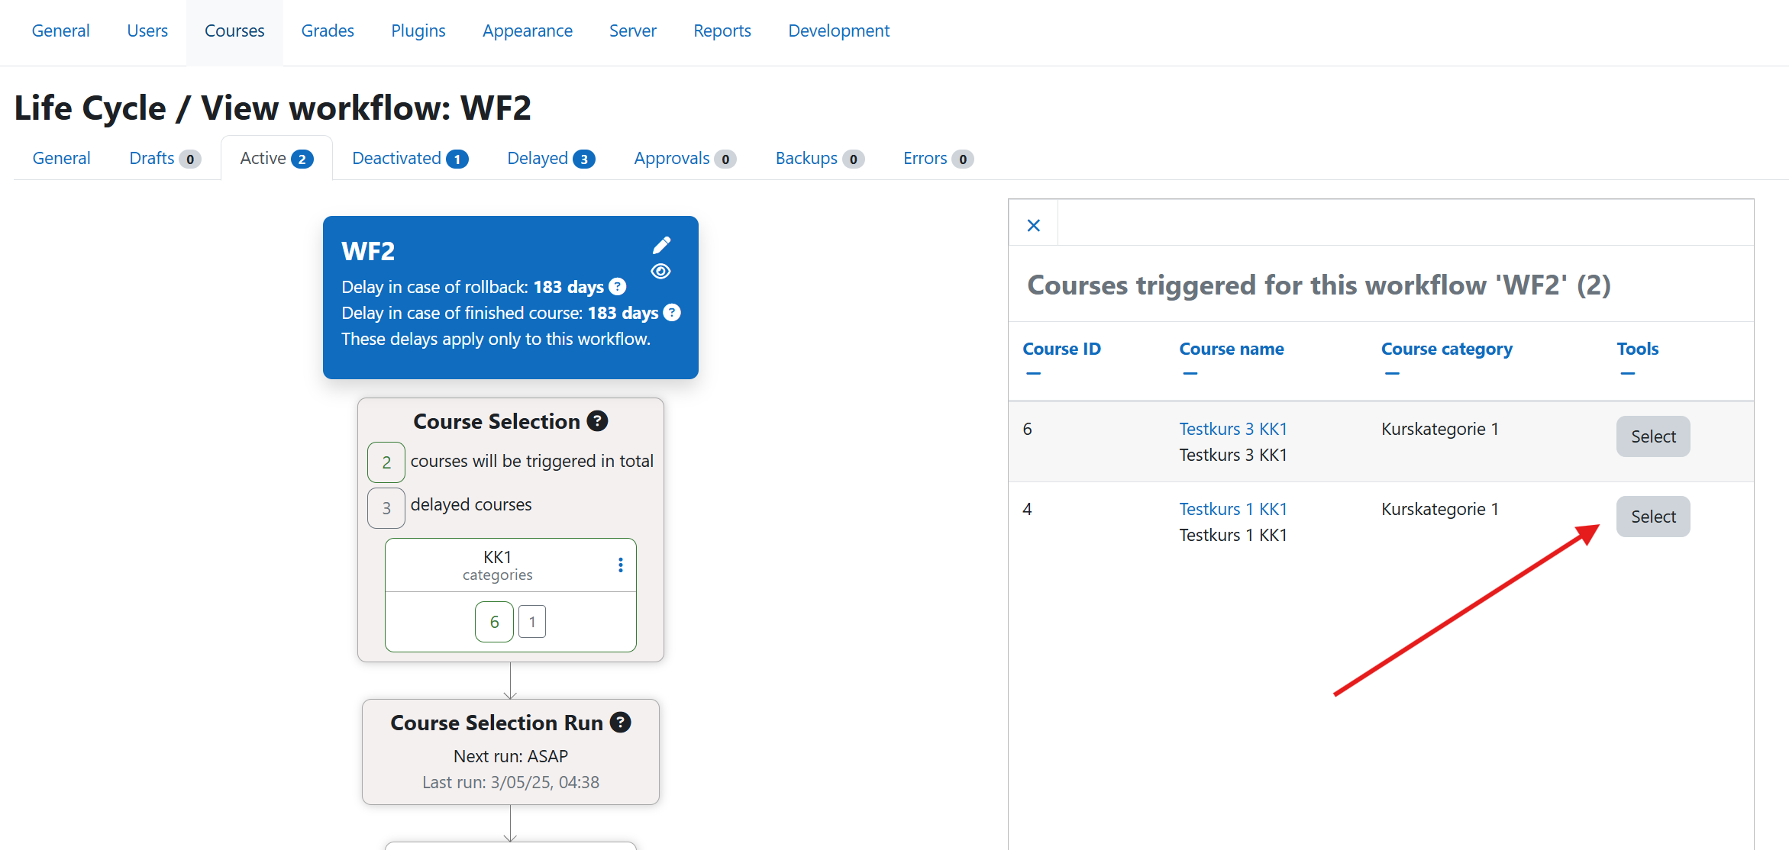Open the finished course delay help icon
1789x850 pixels.
point(672,313)
